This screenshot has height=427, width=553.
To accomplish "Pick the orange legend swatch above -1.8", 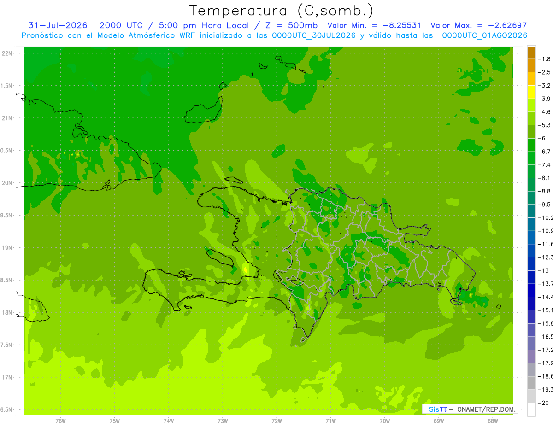I will click(x=531, y=53).
